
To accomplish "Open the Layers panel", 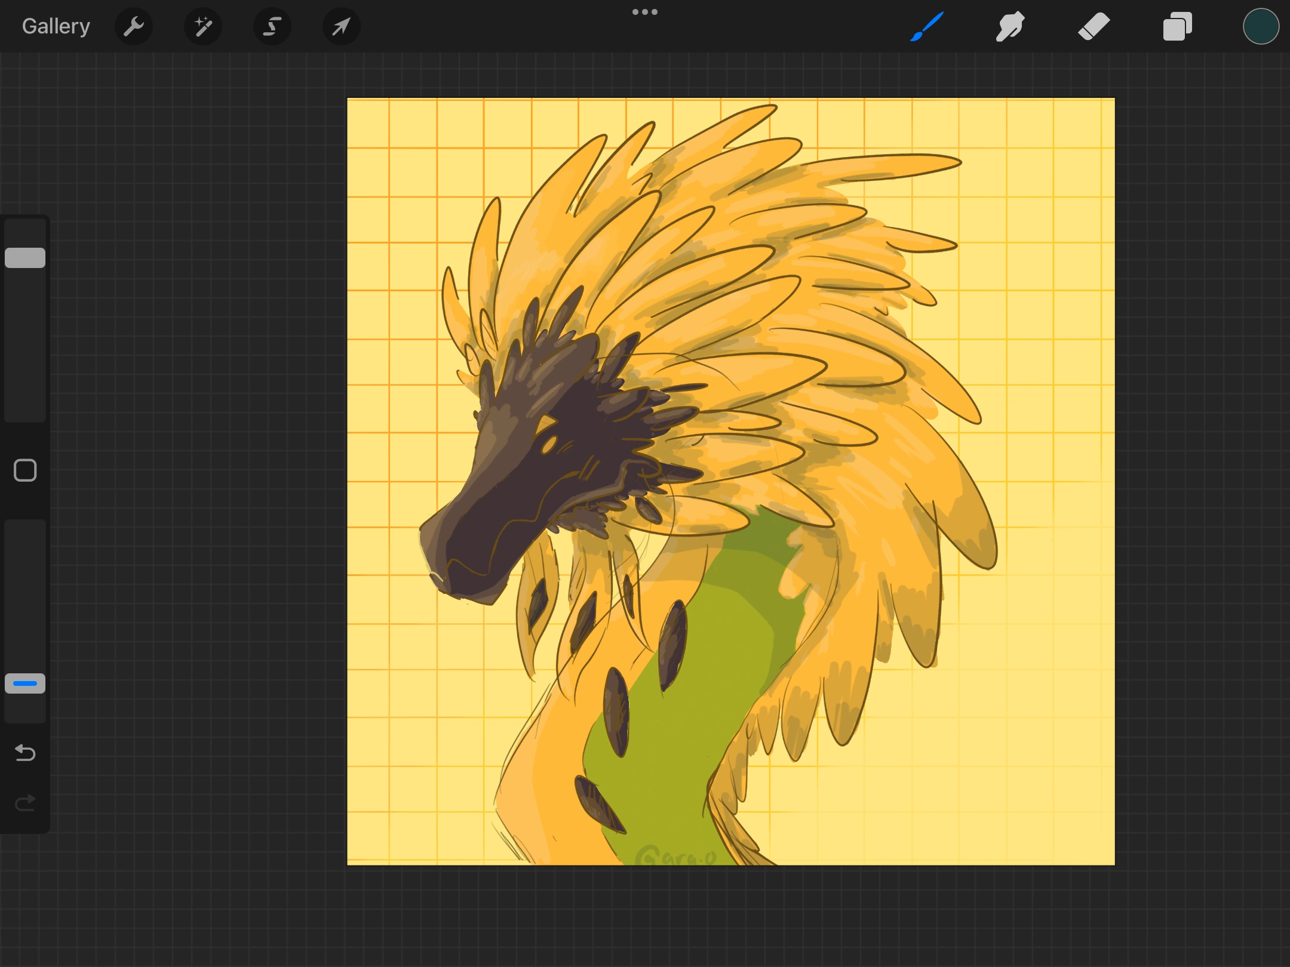I will click(1177, 26).
